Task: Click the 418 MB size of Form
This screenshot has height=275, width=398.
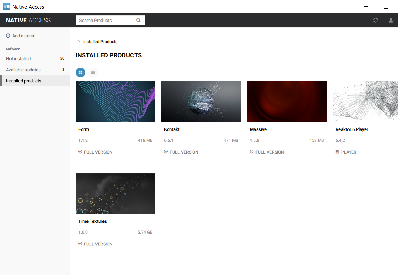Action: tap(145, 140)
